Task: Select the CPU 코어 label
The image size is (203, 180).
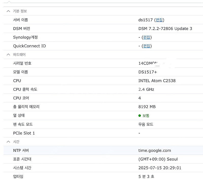Action: tap(21, 98)
